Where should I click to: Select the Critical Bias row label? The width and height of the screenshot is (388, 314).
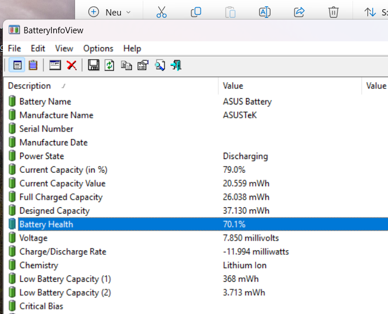point(41,306)
